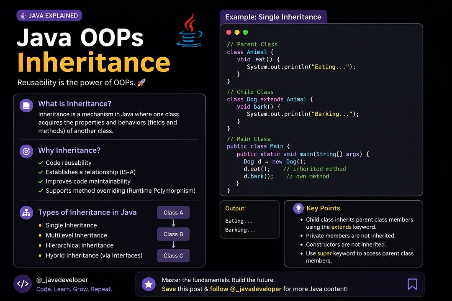Click the // Child Class comment

(250, 92)
